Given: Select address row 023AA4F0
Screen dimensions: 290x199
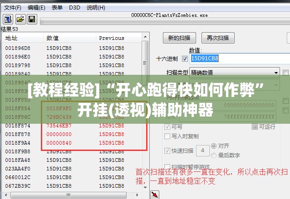Looking at the screenshot, I should pos(72,169).
